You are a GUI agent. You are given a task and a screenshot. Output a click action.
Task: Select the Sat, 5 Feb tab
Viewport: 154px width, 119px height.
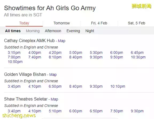136,23
